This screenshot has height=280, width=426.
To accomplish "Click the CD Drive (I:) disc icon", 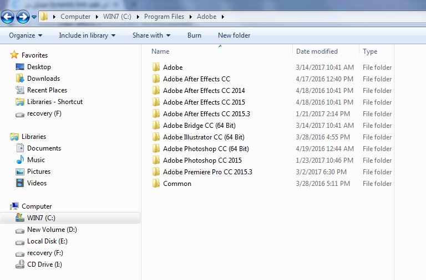I will [20, 265].
